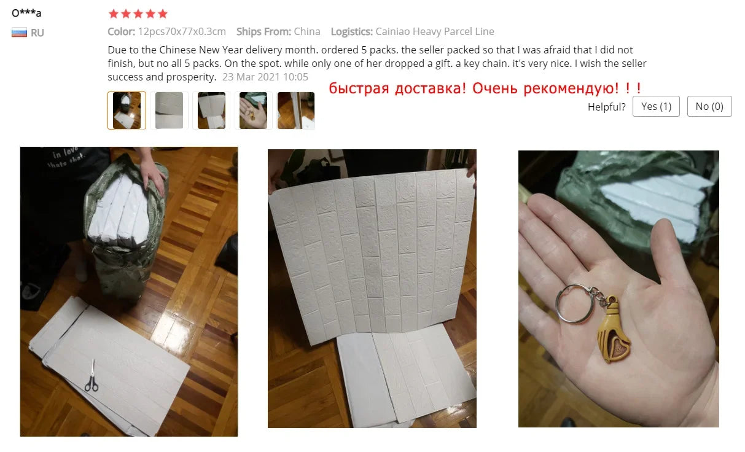This screenshot has height=452, width=745.
Task: Click the reviewer name O***a
Action: 26,13
